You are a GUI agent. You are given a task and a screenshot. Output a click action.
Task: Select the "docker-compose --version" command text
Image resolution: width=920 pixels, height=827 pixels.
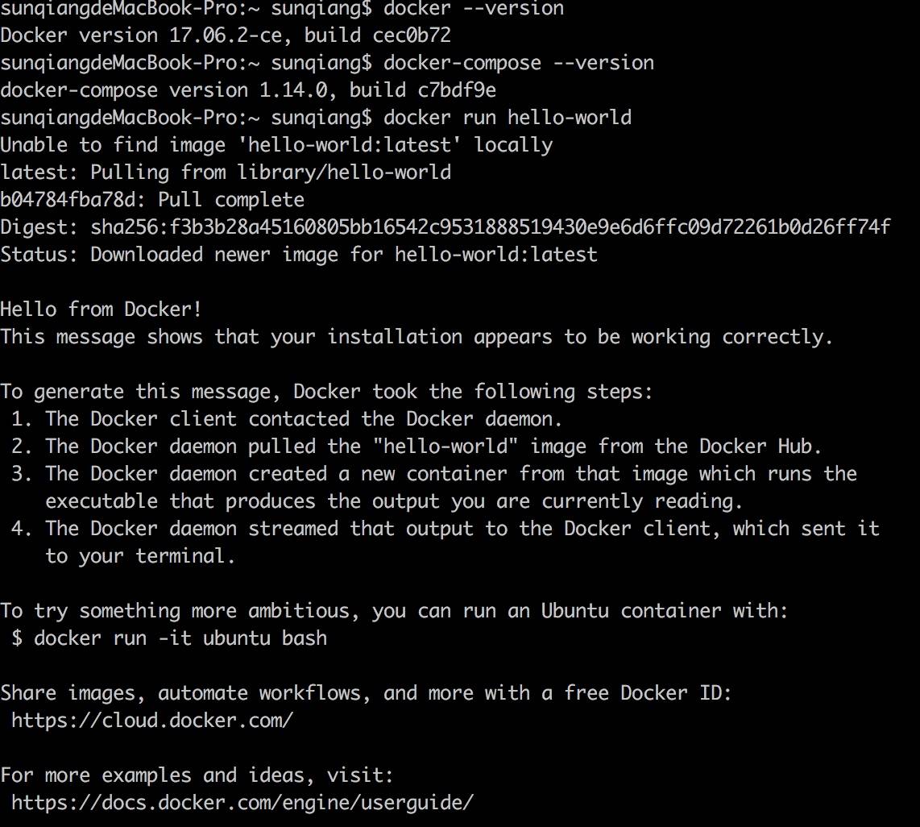coord(519,63)
